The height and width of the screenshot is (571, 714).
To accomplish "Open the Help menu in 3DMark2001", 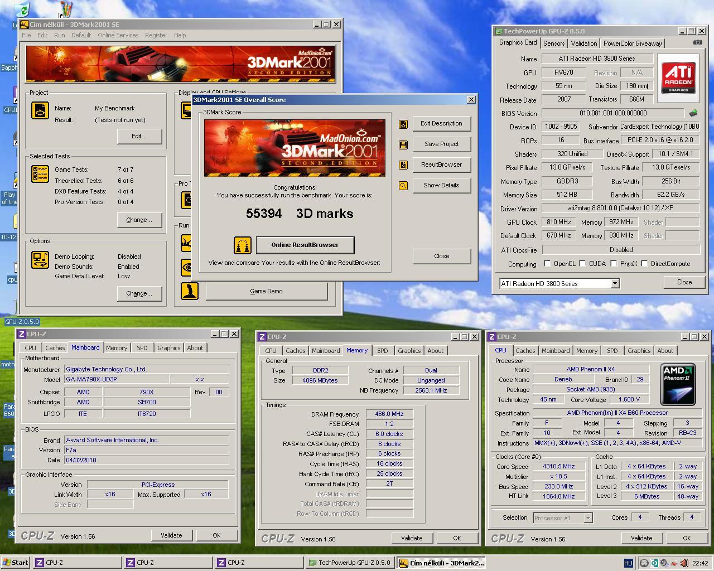I will click(180, 35).
